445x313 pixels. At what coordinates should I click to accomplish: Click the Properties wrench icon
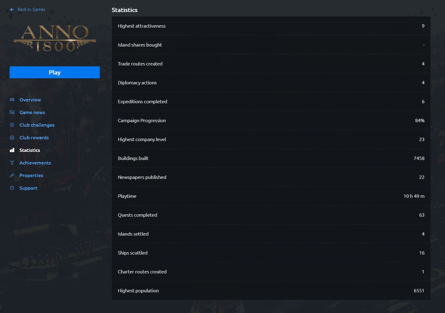12,175
